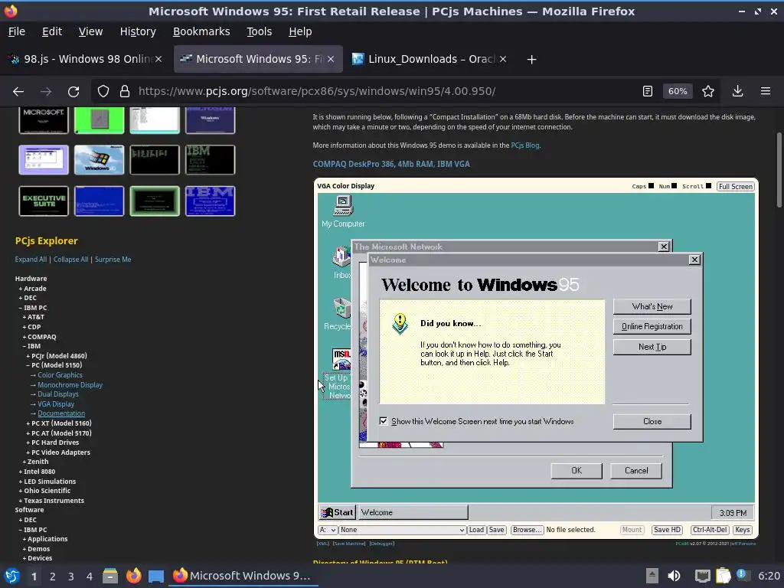Open the 60% zoom level indicator
The image size is (784, 588).
click(x=678, y=91)
